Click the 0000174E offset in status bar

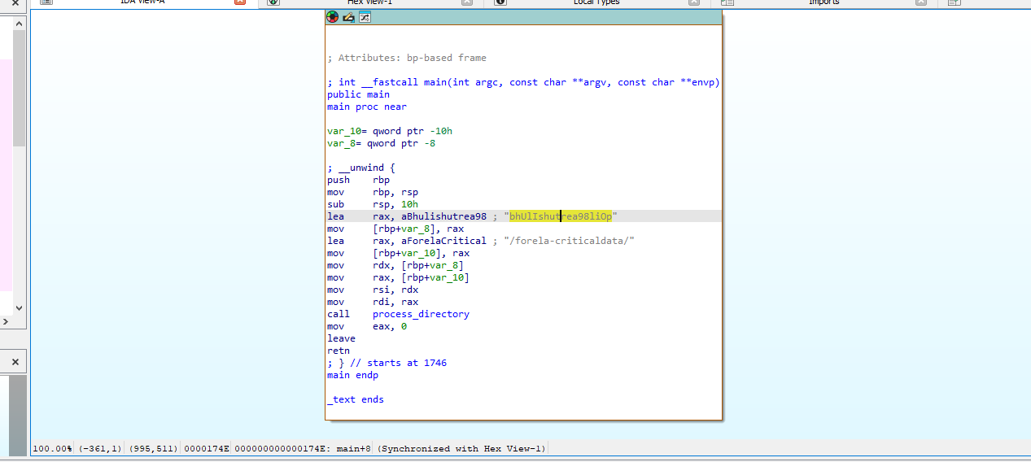point(207,448)
